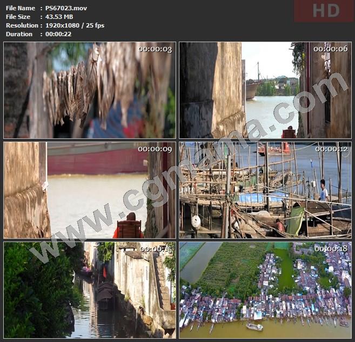
Task: Select the wooden boat dock thumbnail
Action: pos(265,190)
